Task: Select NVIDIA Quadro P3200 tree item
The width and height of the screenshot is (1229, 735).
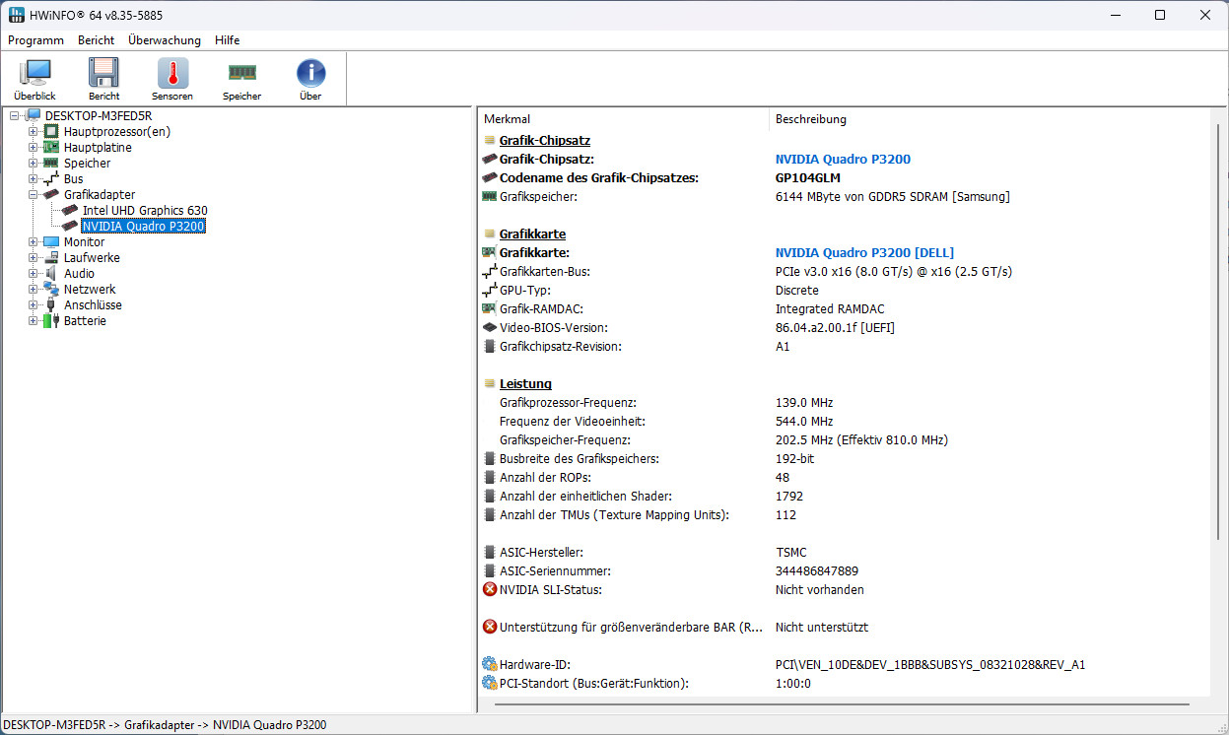Action: (144, 227)
